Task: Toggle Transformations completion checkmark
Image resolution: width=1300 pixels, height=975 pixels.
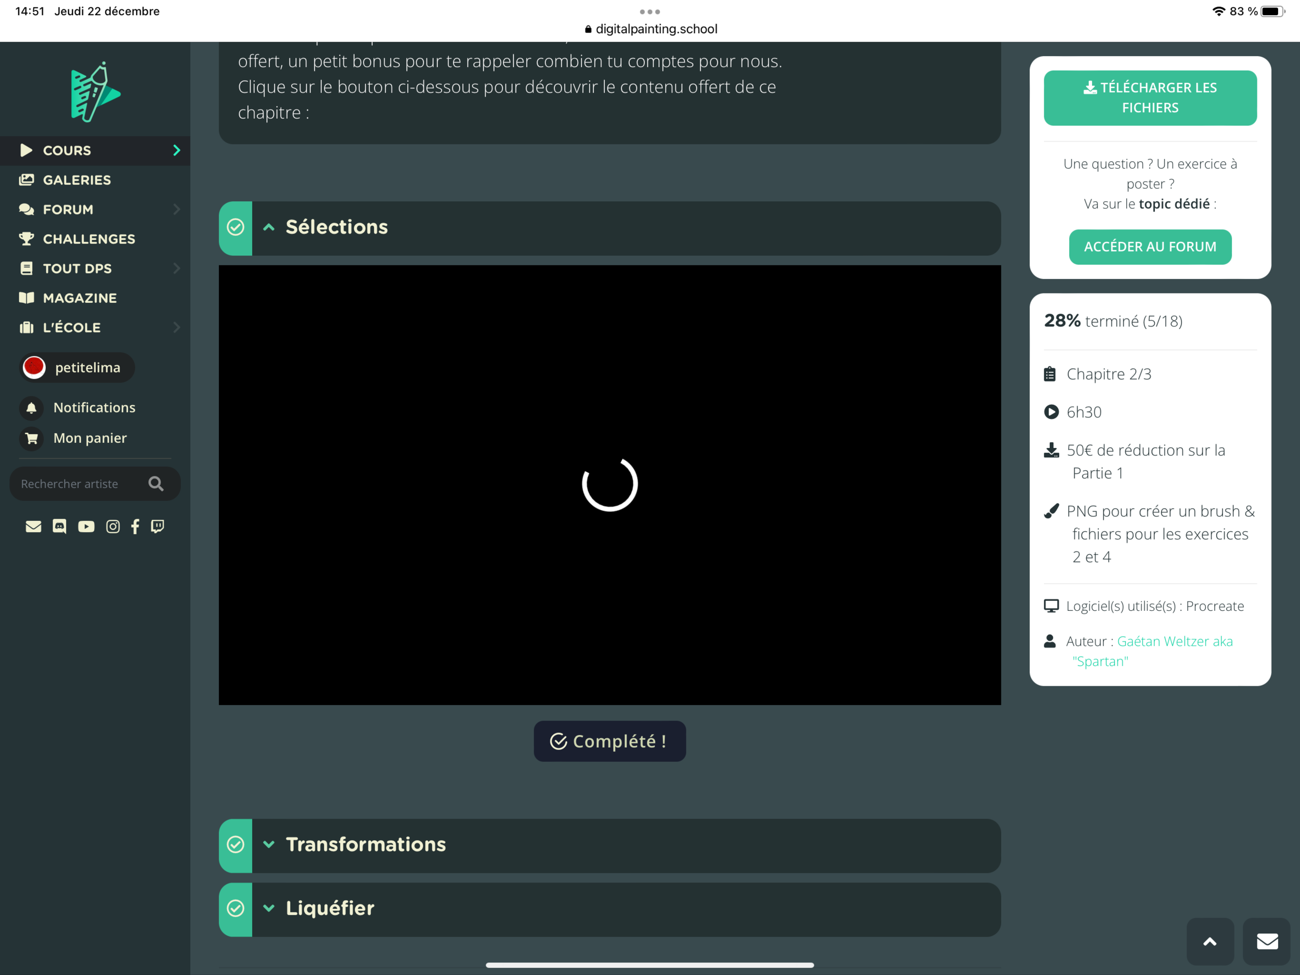Action: pyautogui.click(x=236, y=845)
